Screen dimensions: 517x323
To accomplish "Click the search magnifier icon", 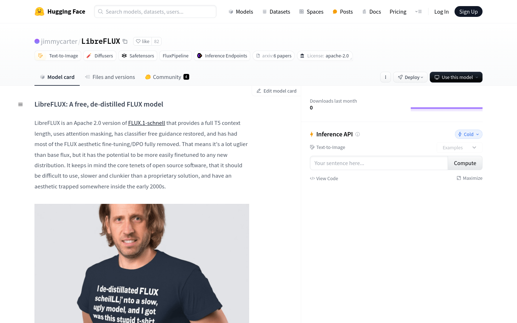I will tap(101, 11).
